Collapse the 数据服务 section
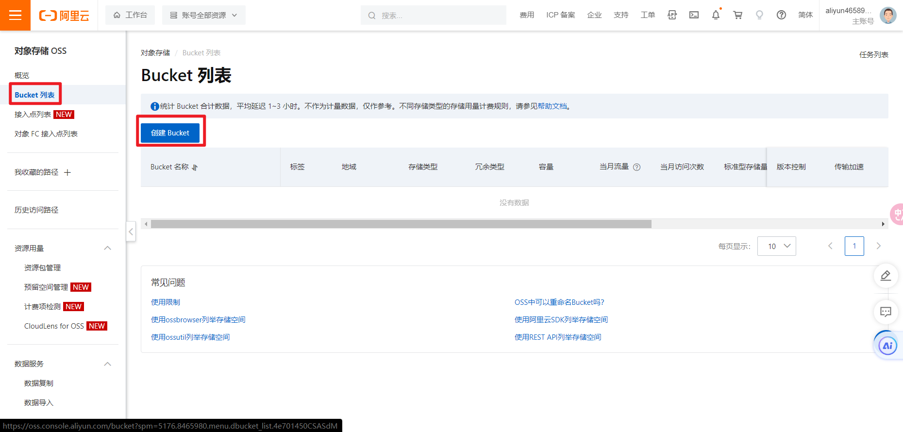This screenshot has width=903, height=432. 108,364
